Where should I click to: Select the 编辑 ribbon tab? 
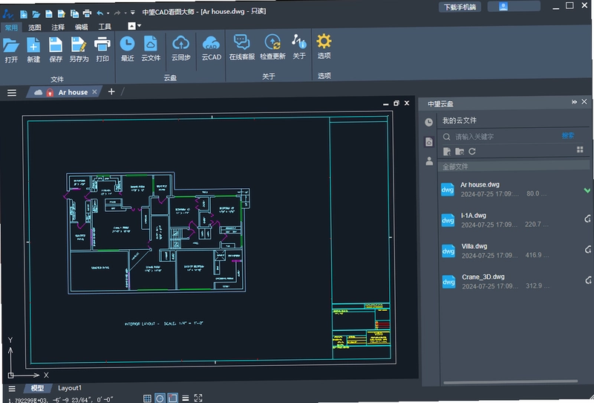pos(81,27)
